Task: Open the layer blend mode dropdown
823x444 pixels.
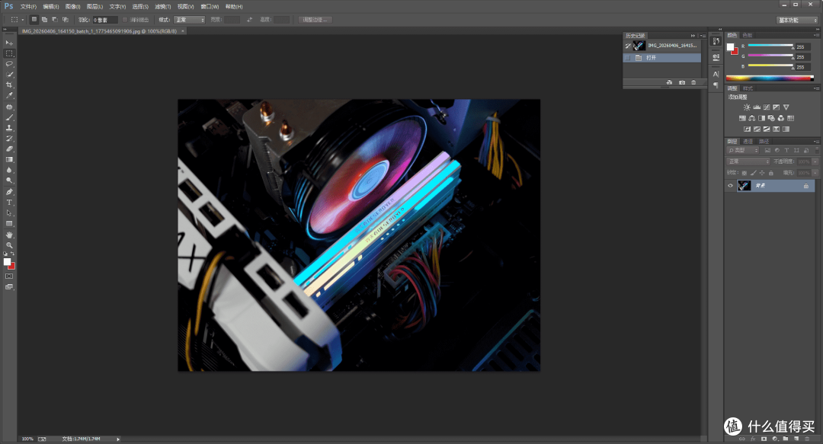Action: [x=748, y=161]
